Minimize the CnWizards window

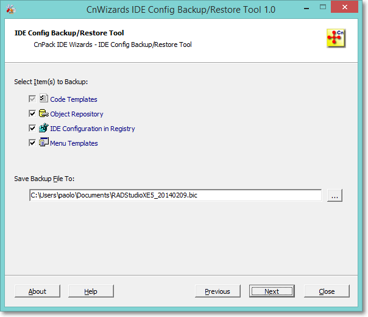click(x=306, y=9)
